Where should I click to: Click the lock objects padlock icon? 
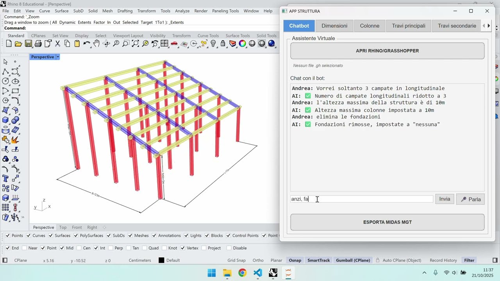tap(223, 44)
